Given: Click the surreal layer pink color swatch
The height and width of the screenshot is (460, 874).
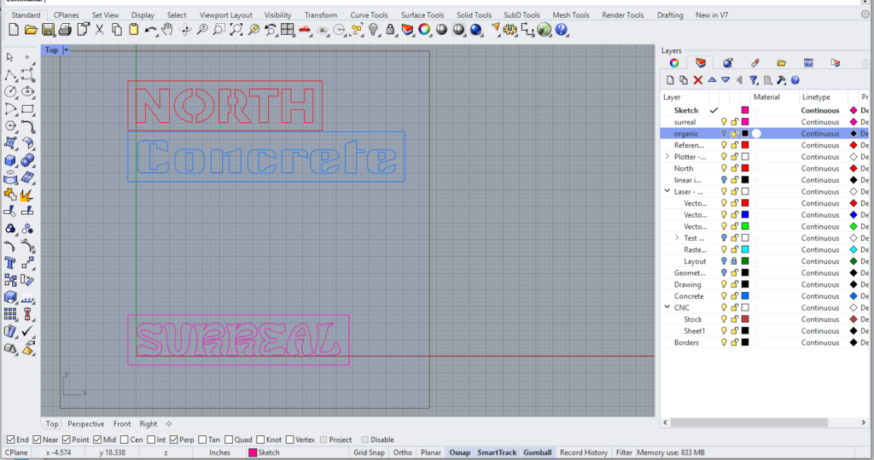Looking at the screenshot, I should tap(744, 122).
